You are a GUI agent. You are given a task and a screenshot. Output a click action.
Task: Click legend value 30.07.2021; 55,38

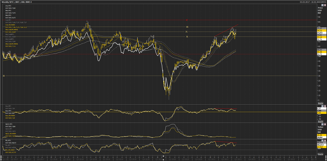[x=10, y=32]
